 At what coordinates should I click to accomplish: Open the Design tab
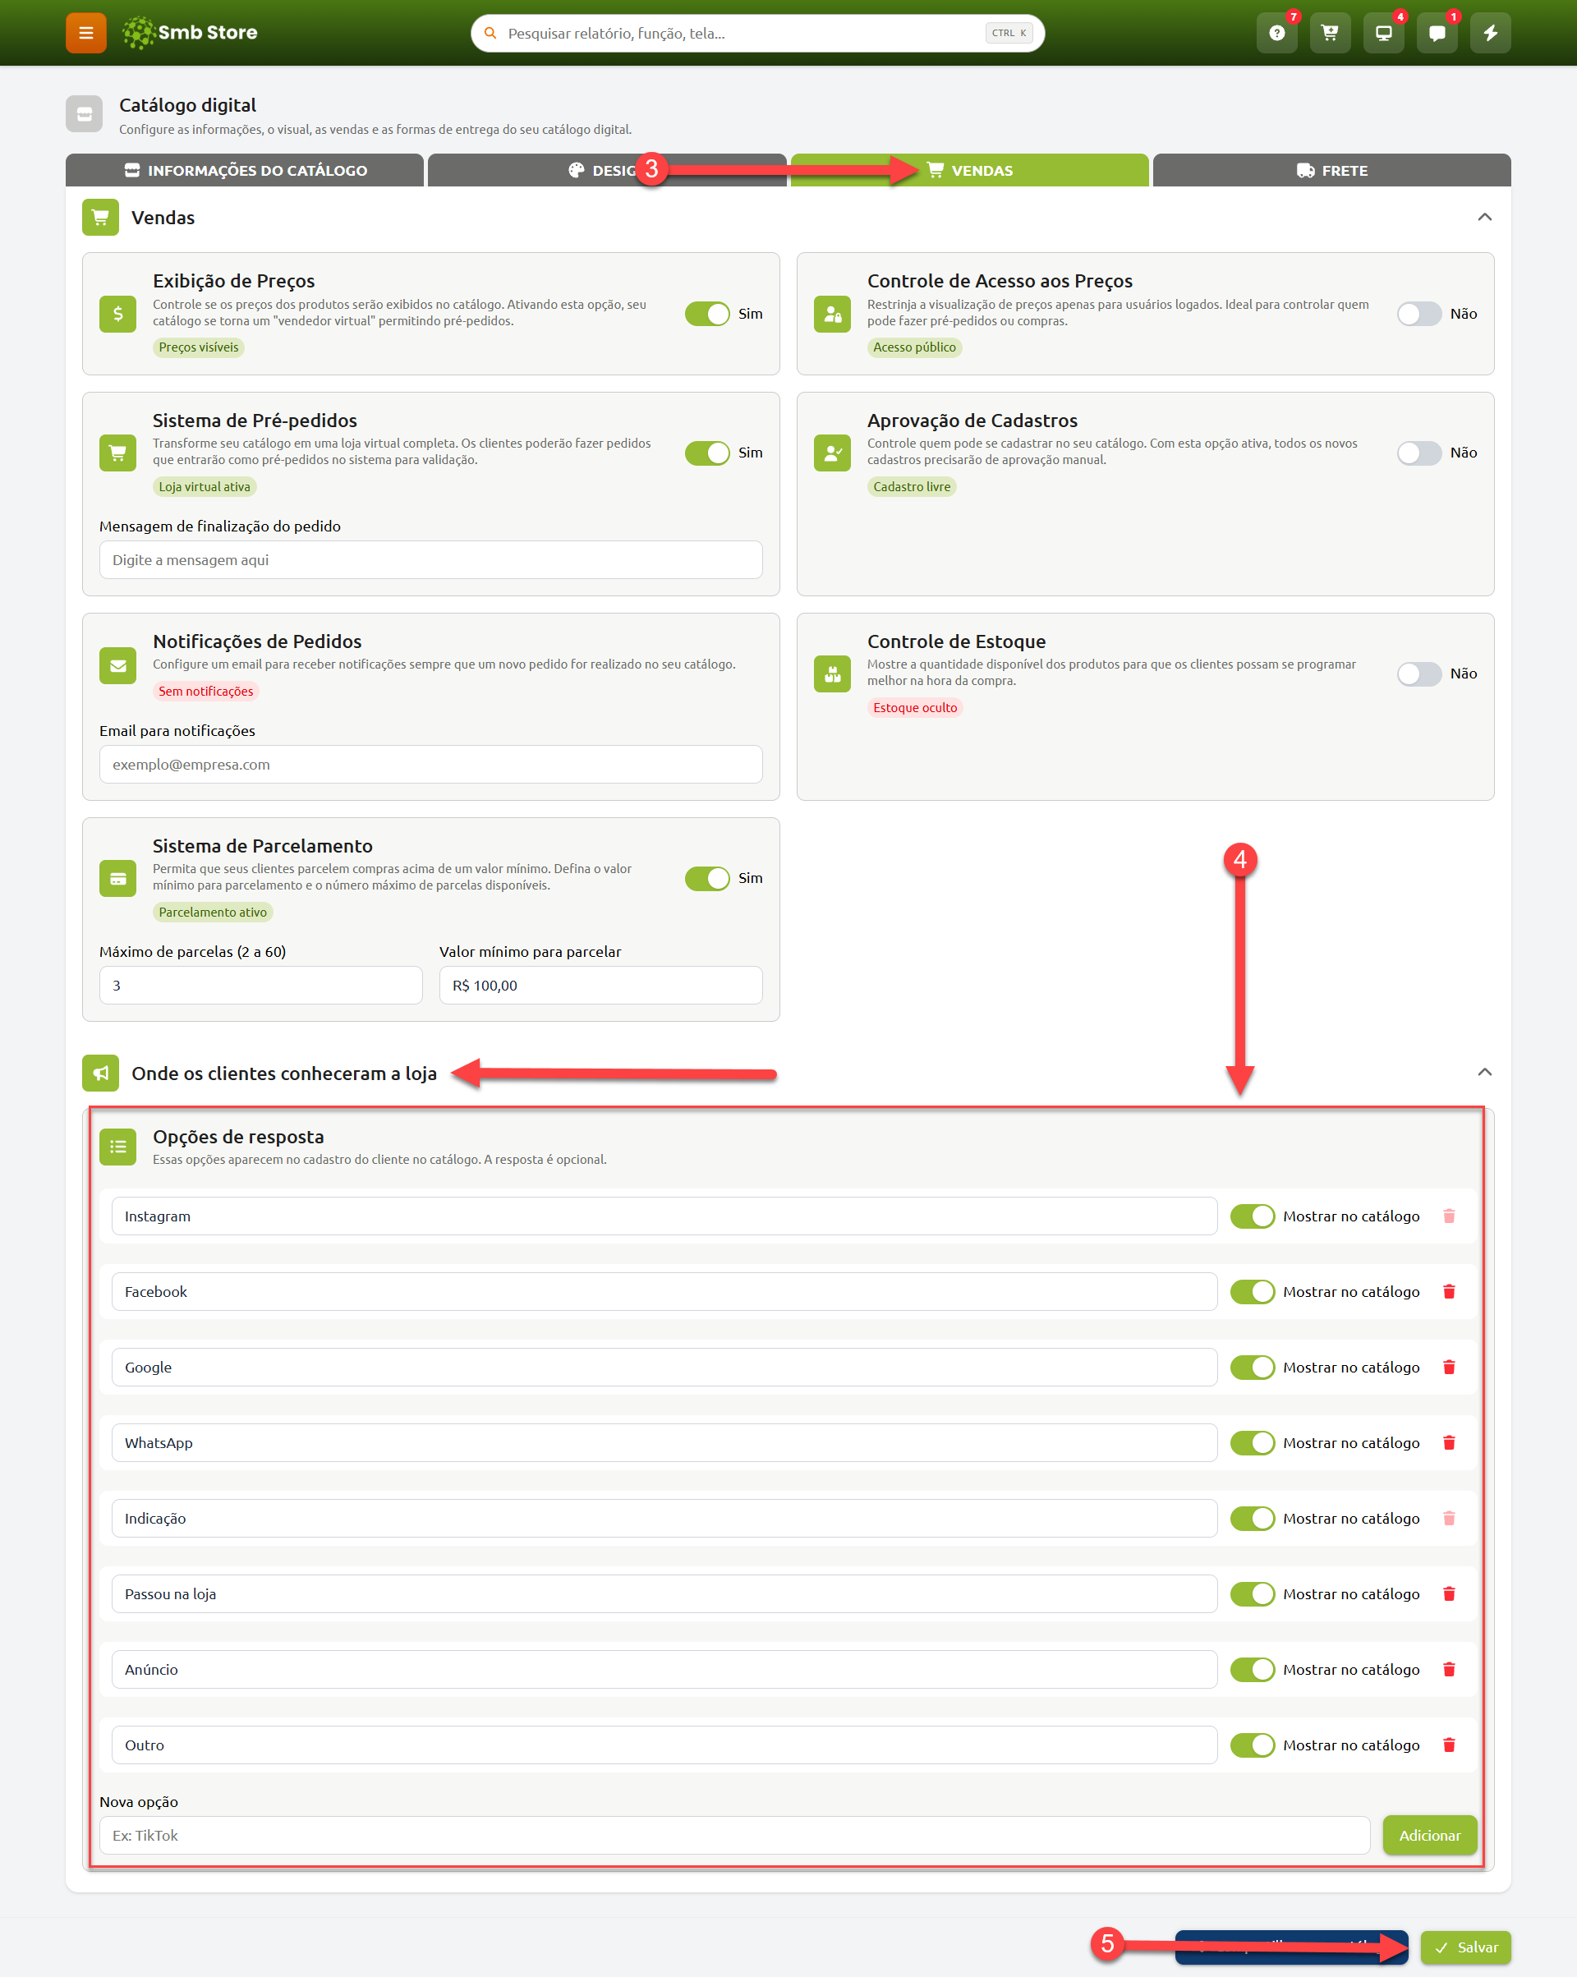(x=607, y=171)
